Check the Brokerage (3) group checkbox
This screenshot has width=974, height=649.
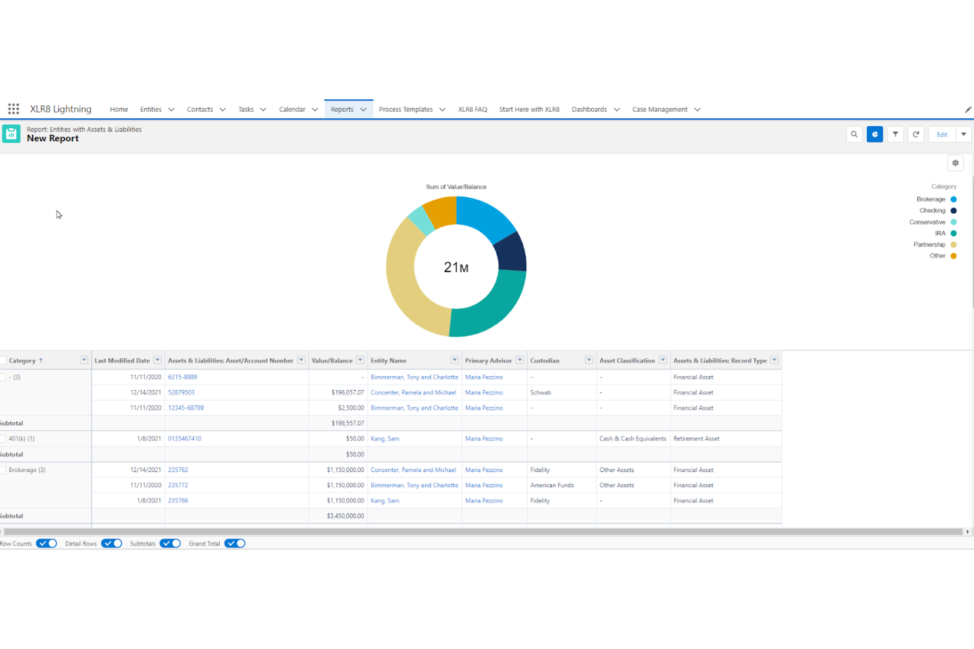3,470
